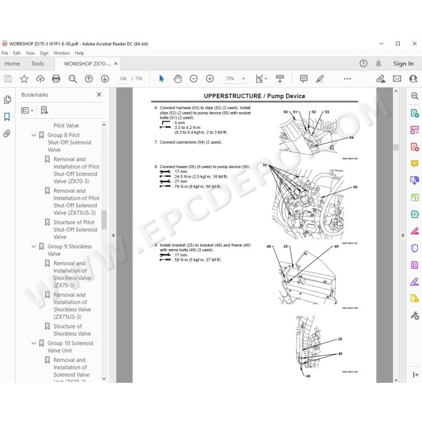Open Protect shield tool in sidebar
The image size is (422, 422).
click(x=415, y=248)
